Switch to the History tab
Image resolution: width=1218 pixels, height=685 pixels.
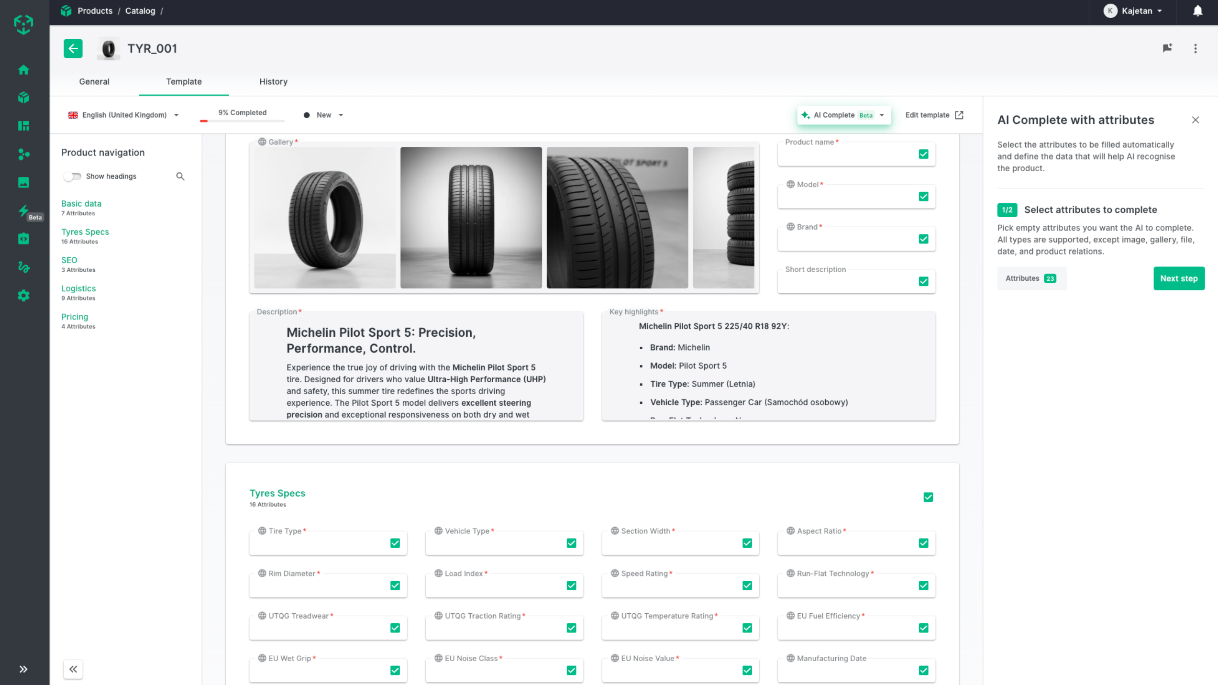(x=273, y=82)
